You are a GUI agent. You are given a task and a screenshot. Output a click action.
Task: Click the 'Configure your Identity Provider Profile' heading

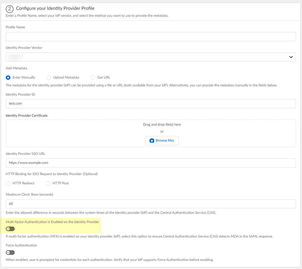pyautogui.click(x=55, y=8)
